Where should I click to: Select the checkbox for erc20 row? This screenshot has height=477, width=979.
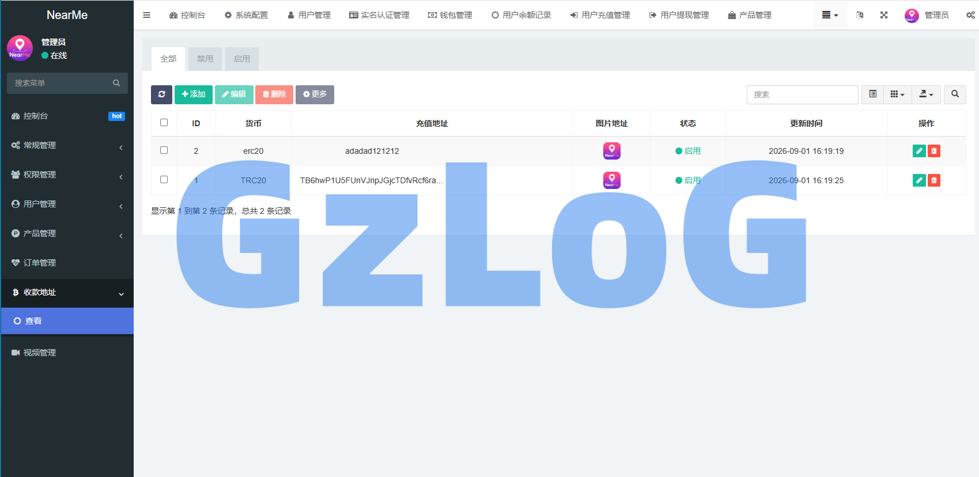pyautogui.click(x=164, y=150)
